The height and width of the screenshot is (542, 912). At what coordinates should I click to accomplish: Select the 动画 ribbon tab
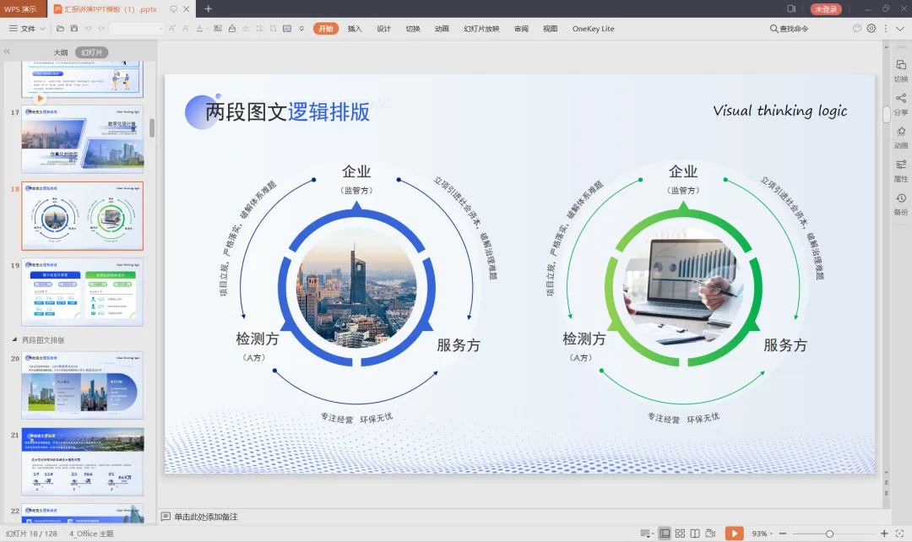[x=442, y=29]
